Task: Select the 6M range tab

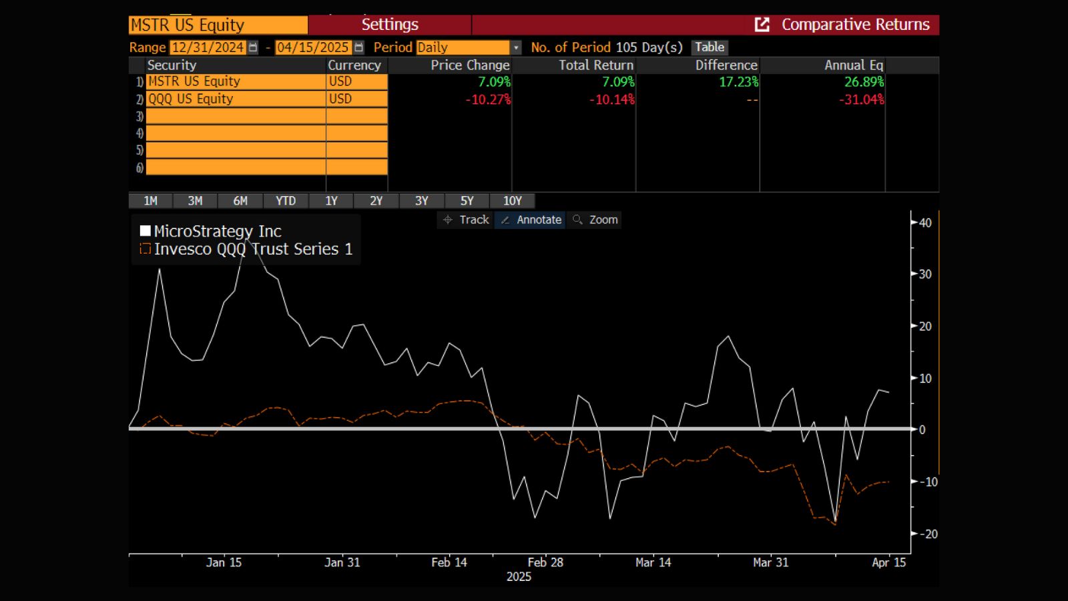Action: click(x=240, y=201)
